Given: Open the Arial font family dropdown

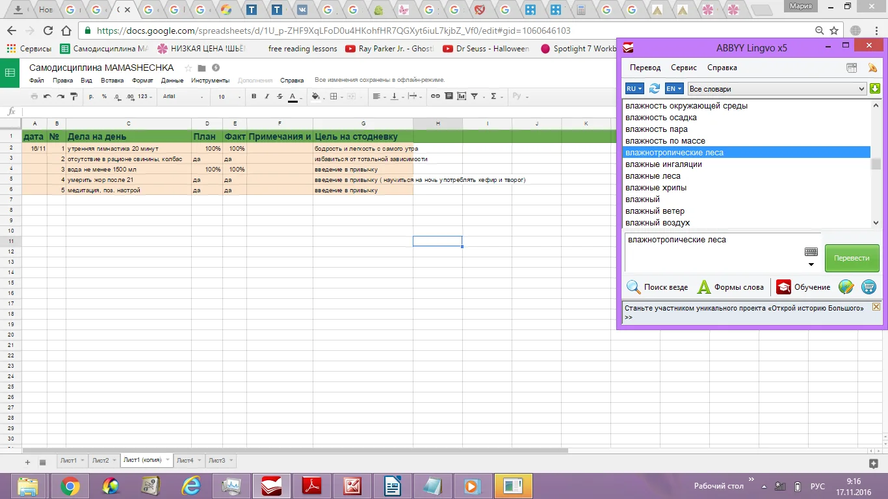Looking at the screenshot, I should [x=183, y=96].
